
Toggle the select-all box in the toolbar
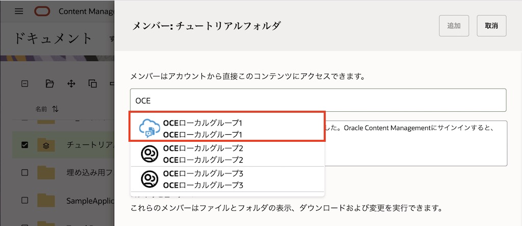(x=24, y=84)
